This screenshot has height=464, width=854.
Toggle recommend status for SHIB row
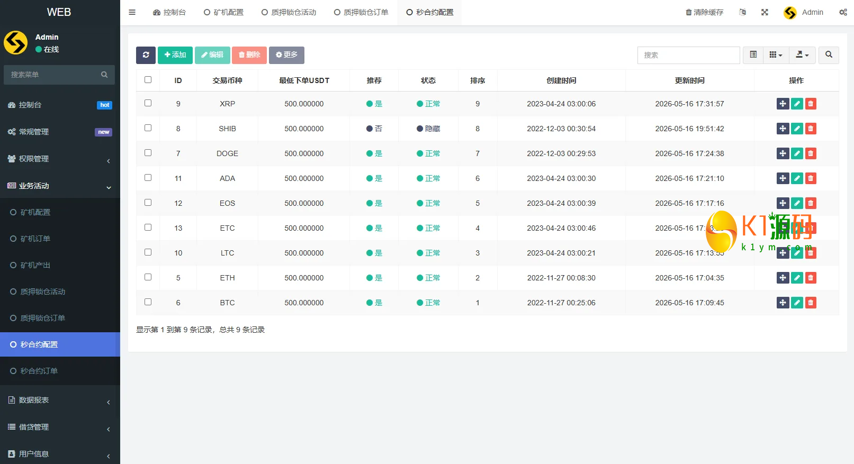tap(374, 129)
